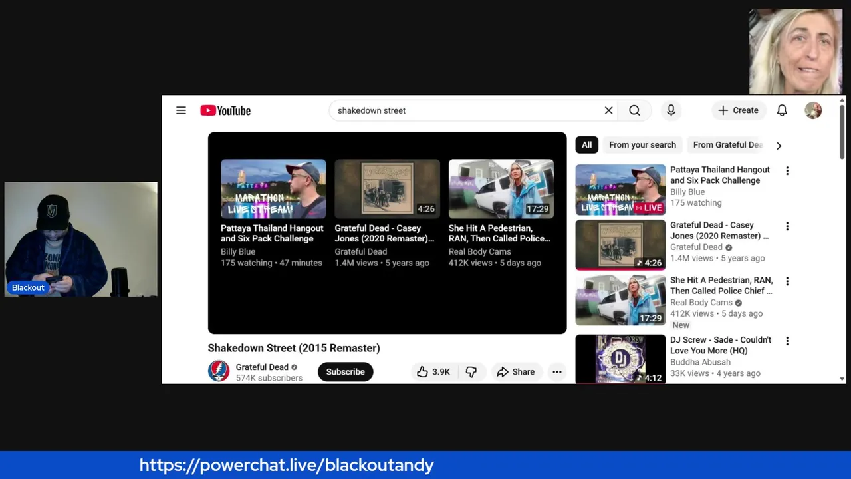Click 'Buddha Abusah' channel name
Image resolution: width=851 pixels, height=479 pixels.
700,362
